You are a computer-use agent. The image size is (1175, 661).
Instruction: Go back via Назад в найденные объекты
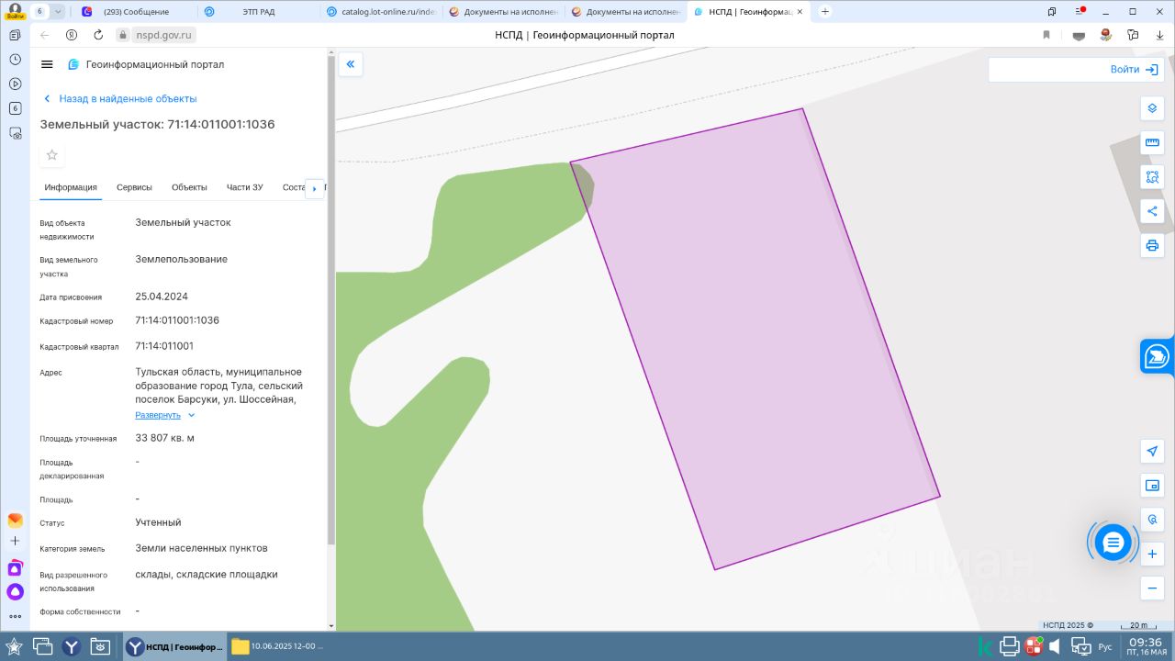(119, 98)
